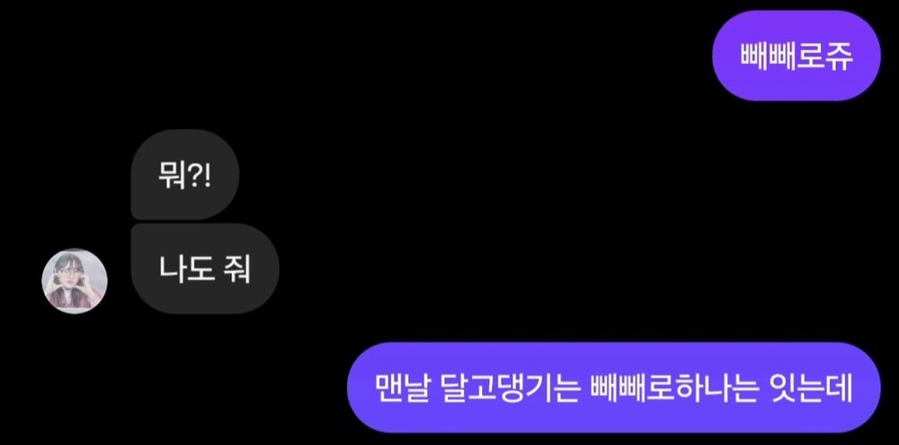
Task: Click the syllable 뭐 in the first gray bubble
Action: tap(172, 174)
